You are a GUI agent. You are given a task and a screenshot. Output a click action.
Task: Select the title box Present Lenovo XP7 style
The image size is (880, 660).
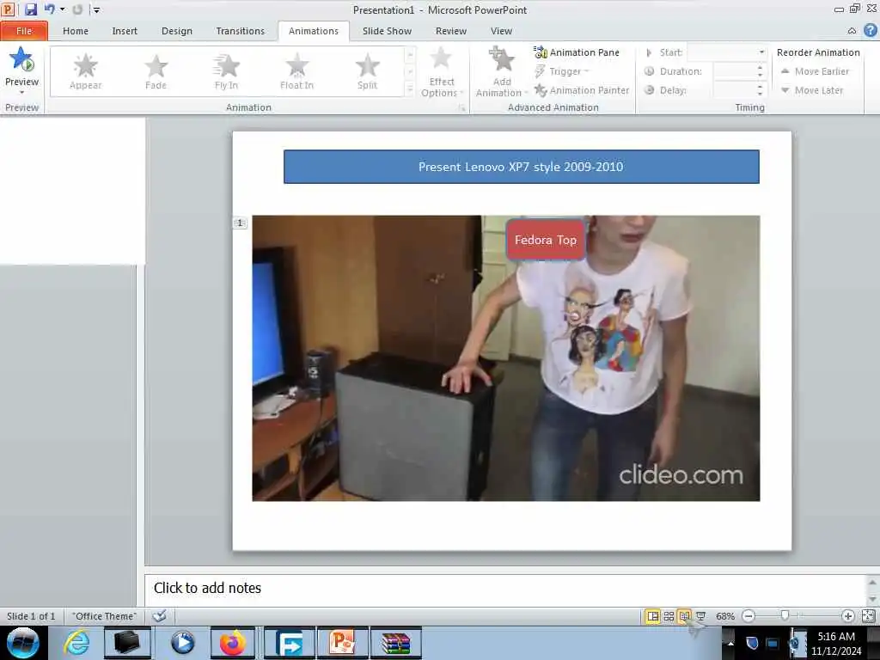coord(522,167)
